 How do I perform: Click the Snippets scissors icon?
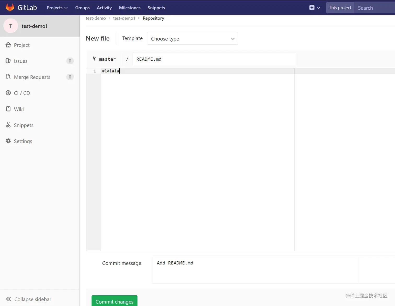click(x=8, y=125)
